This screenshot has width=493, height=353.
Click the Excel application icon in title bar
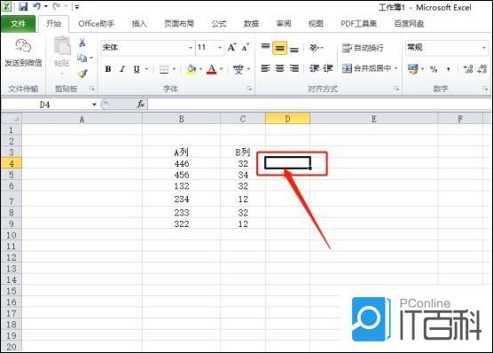pyautogui.click(x=7, y=6)
